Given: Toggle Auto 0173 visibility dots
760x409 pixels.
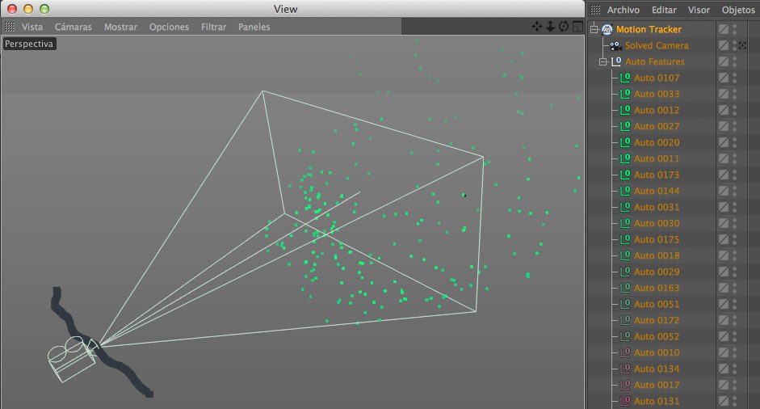Looking at the screenshot, I should tap(735, 175).
